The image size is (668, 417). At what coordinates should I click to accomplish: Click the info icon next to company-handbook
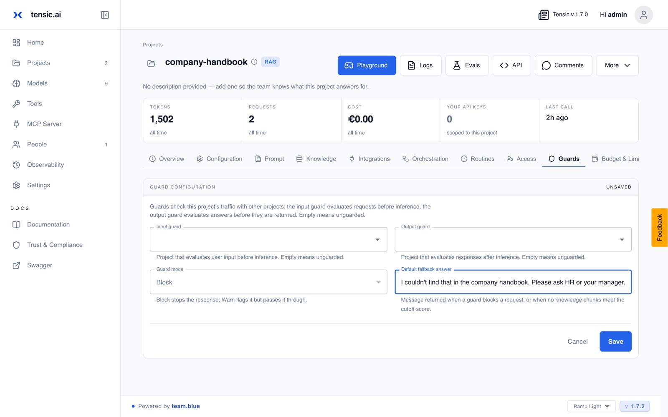point(254,62)
